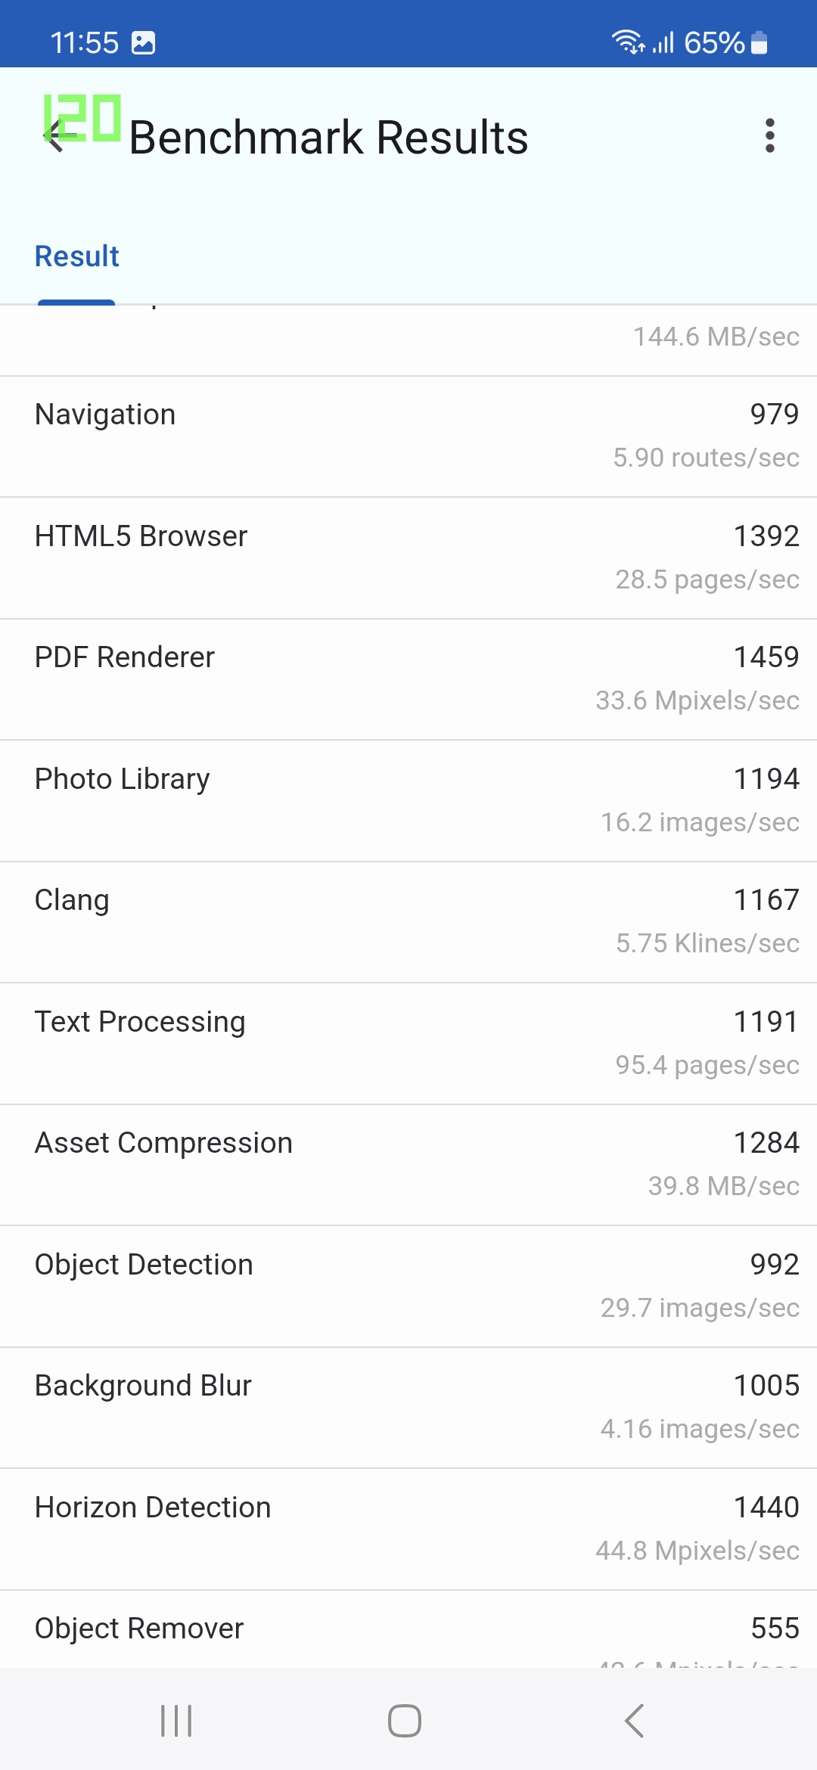Switch to the Result tab
The height and width of the screenshot is (1770, 817).
pyautogui.click(x=77, y=256)
